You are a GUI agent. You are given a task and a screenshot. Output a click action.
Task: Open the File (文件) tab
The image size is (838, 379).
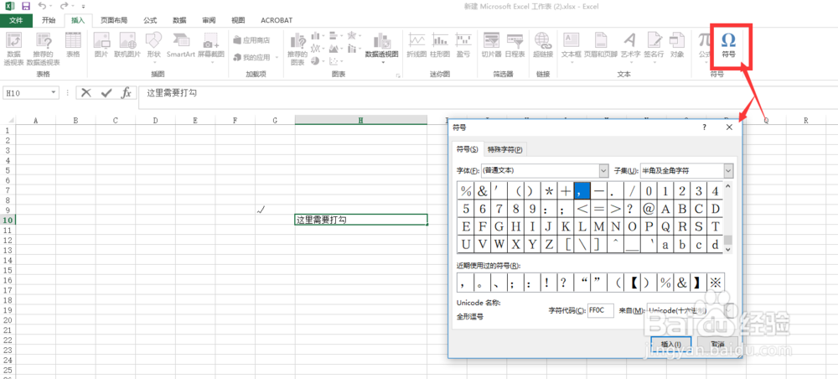click(16, 20)
